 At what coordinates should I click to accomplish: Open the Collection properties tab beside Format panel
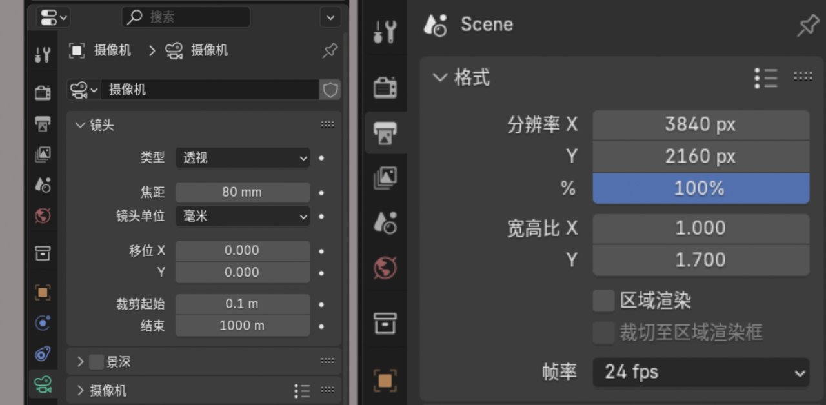point(385,322)
